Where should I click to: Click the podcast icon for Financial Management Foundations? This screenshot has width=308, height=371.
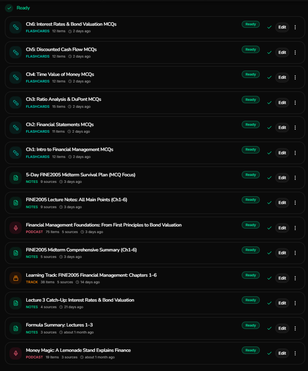point(16,228)
